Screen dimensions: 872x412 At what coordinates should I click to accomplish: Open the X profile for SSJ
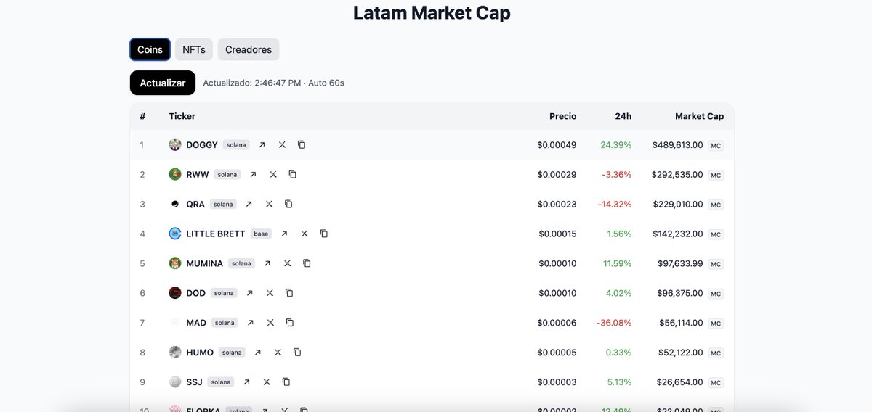(x=267, y=382)
